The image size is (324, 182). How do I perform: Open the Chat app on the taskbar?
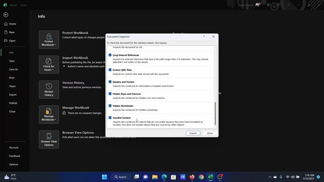145,177
